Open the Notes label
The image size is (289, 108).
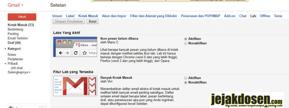click(x=12, y=55)
